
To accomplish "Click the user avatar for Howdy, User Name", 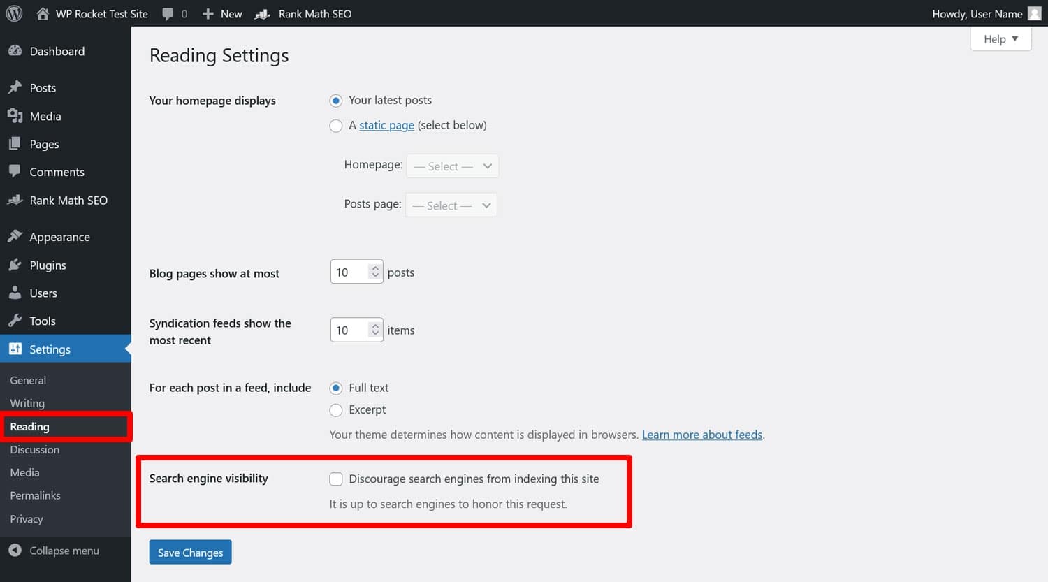I will 1033,13.
